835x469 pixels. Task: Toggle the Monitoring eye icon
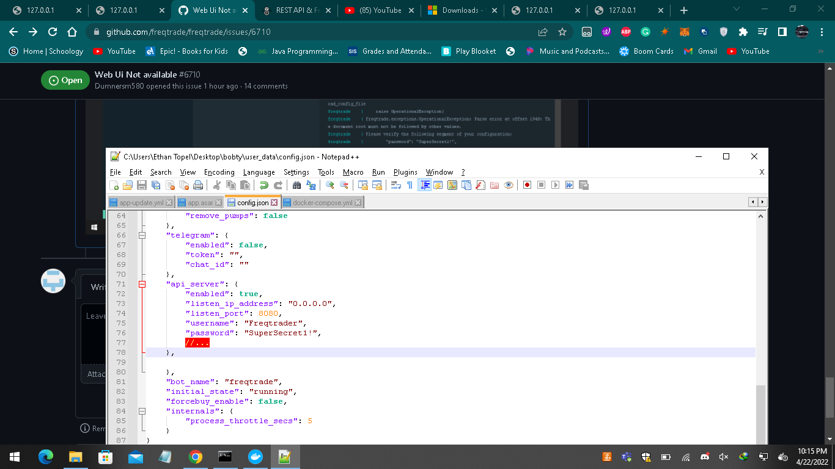(508, 185)
